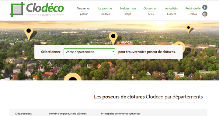Open the Facebook icon link

(205, 7)
